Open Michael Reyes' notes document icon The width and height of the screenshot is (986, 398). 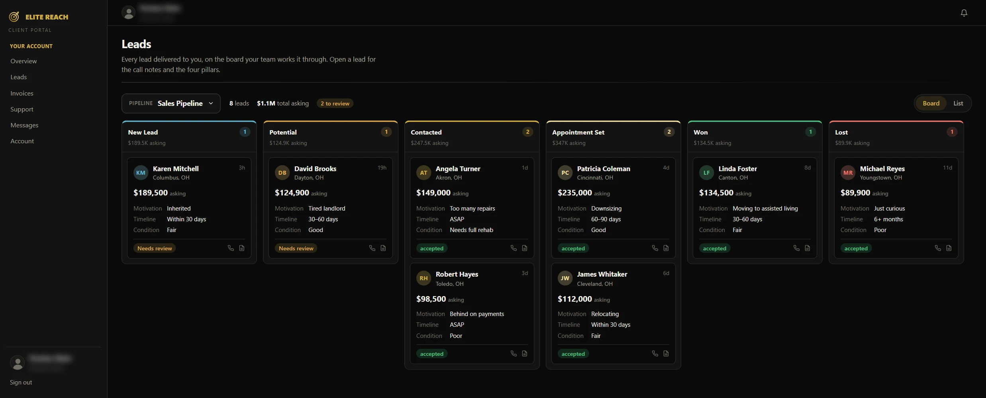[x=949, y=248]
